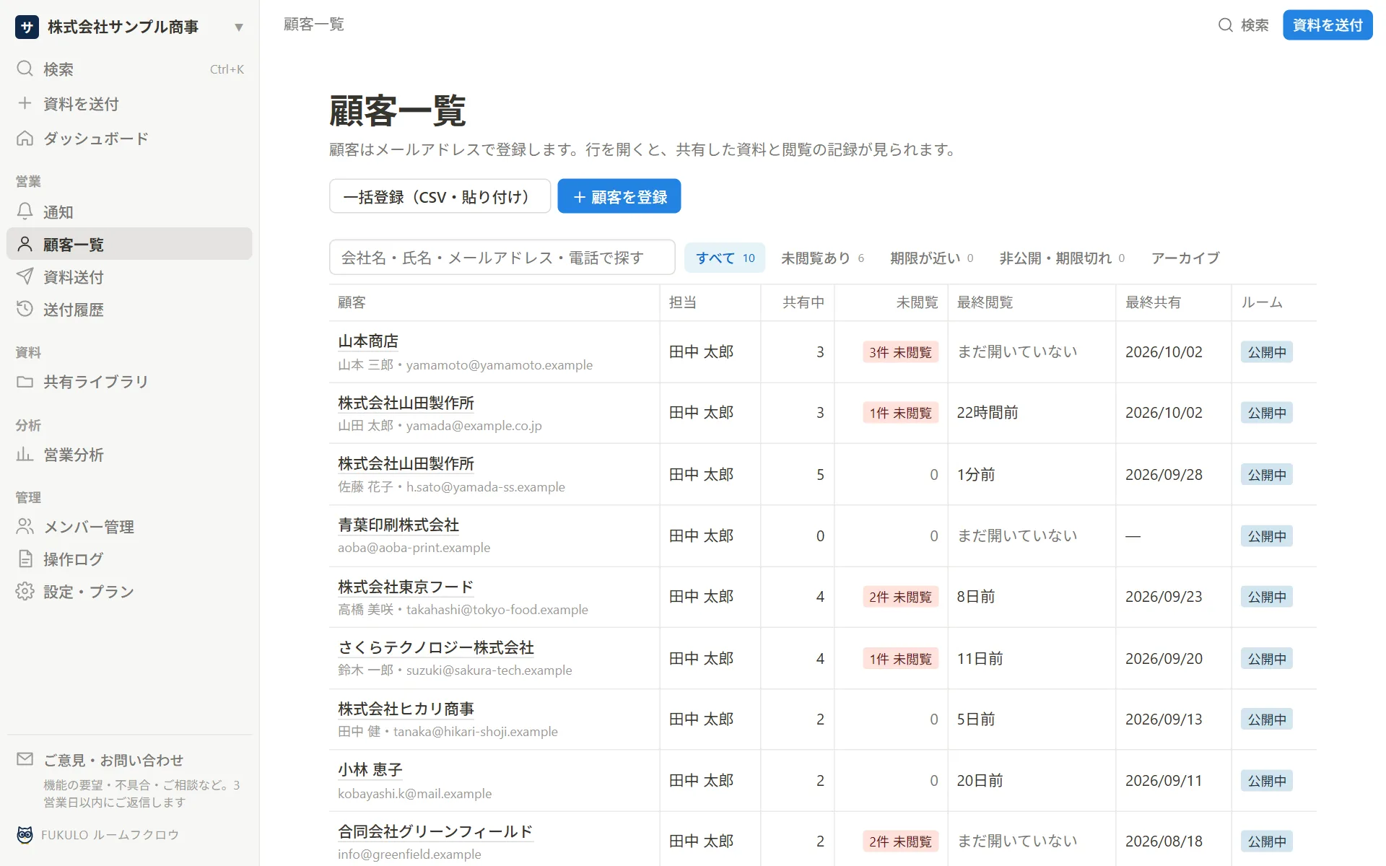Click the bell icon for 通知
This screenshot has width=1386, height=866.
(x=25, y=211)
